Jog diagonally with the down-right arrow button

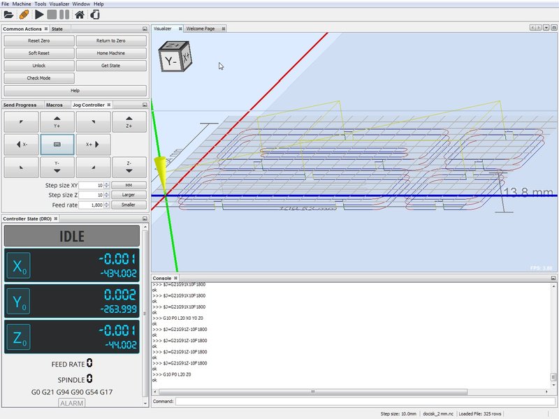pyautogui.click(x=93, y=167)
